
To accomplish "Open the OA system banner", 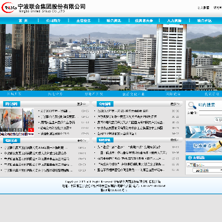I will click(203, 132).
